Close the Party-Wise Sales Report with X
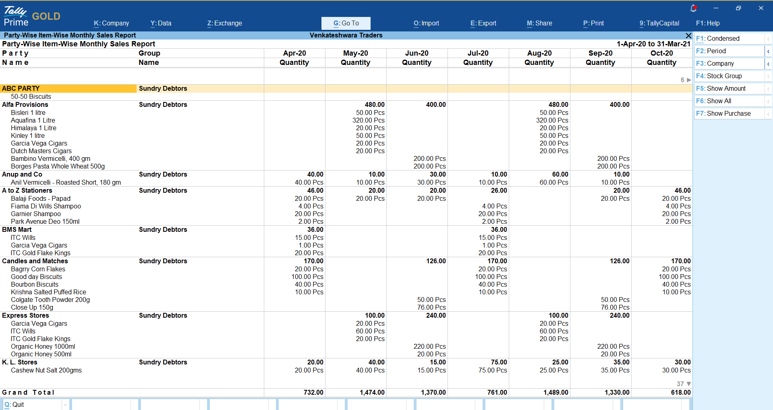773x410 pixels. click(x=688, y=35)
